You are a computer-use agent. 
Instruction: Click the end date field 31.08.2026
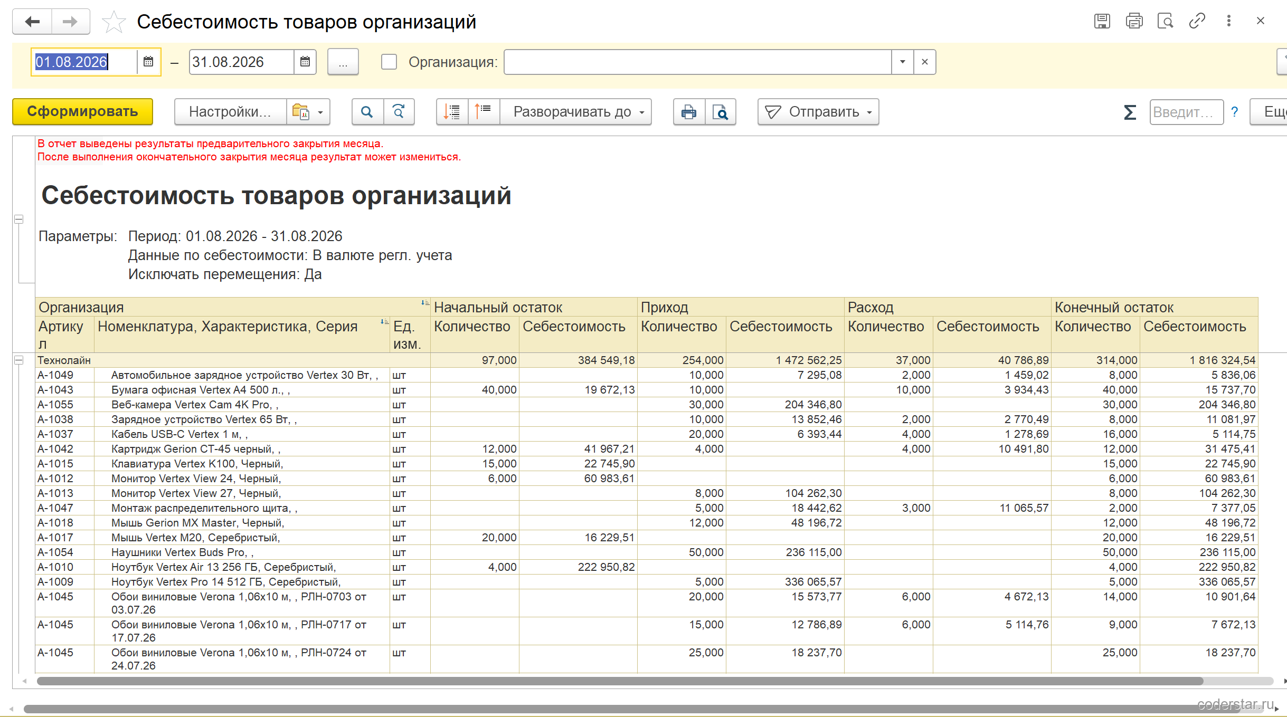tap(242, 62)
